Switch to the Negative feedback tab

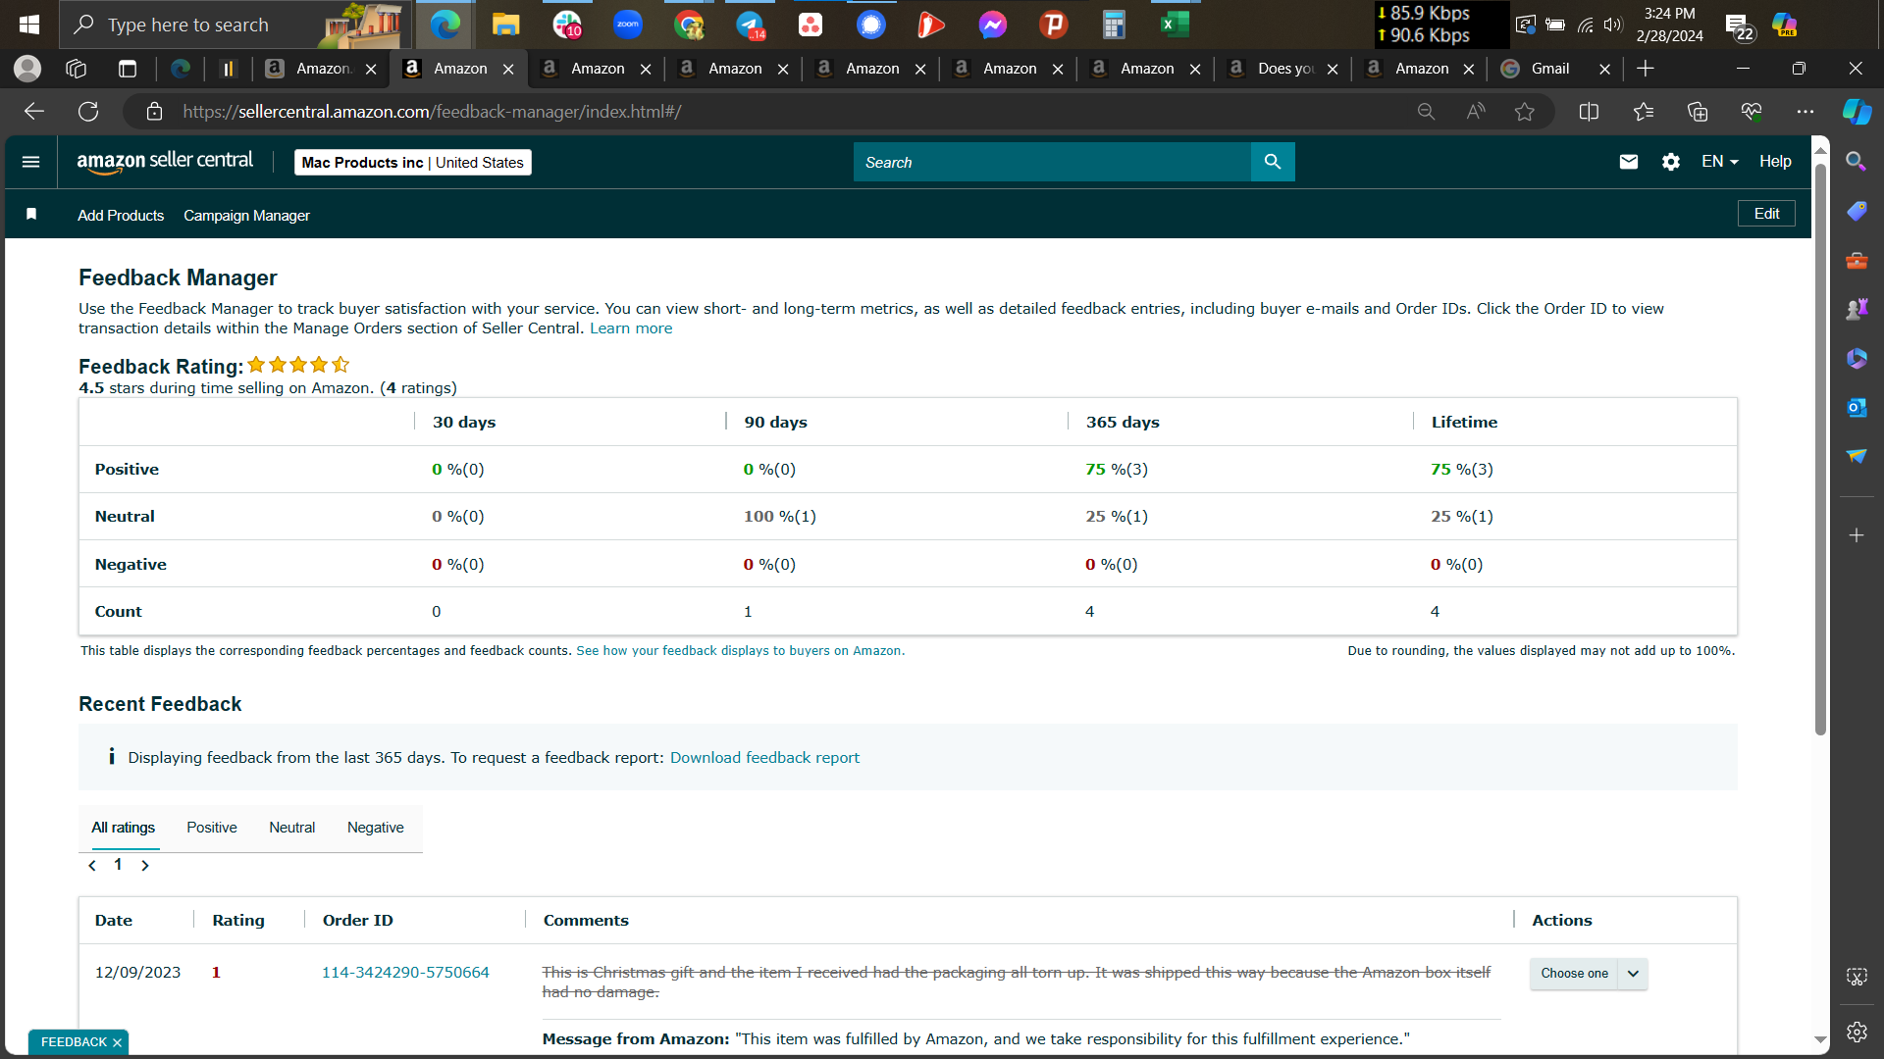376,828
